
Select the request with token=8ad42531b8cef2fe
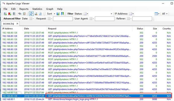[89, 89]
